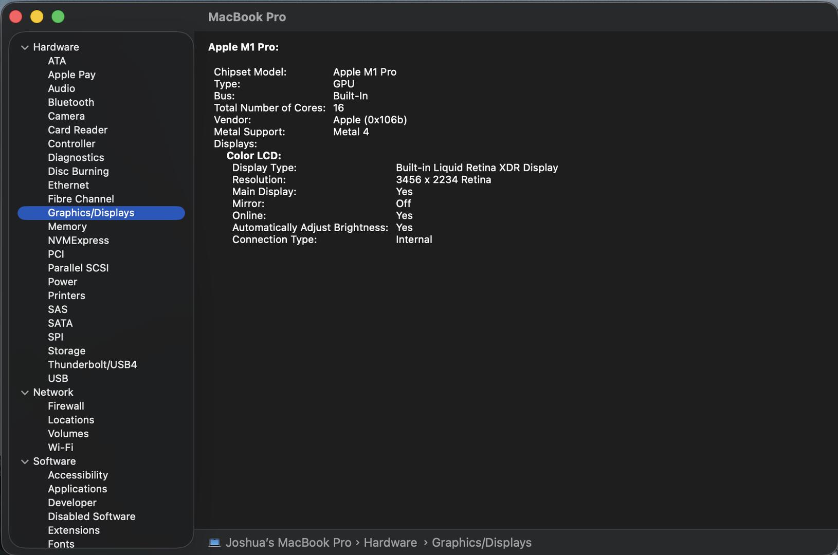Viewport: 838px width, 555px height.
Task: Open Wi-Fi under Network
Action: pos(61,448)
